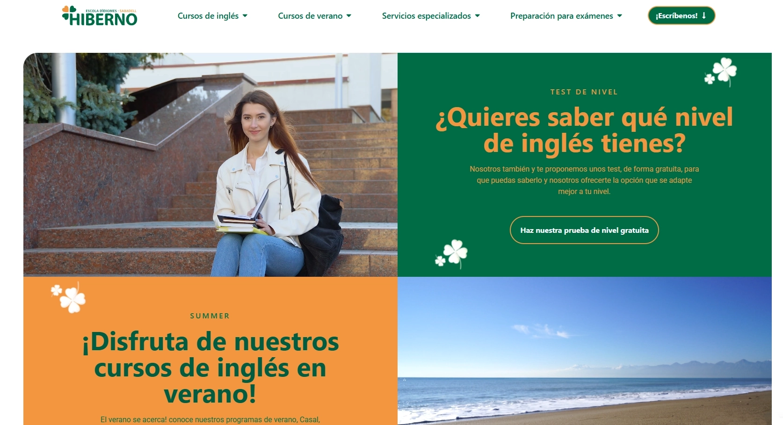Viewport: 783px width, 425px height.
Task: Click Haz nuestra prueba de nivel gratuita
Action: click(x=584, y=230)
